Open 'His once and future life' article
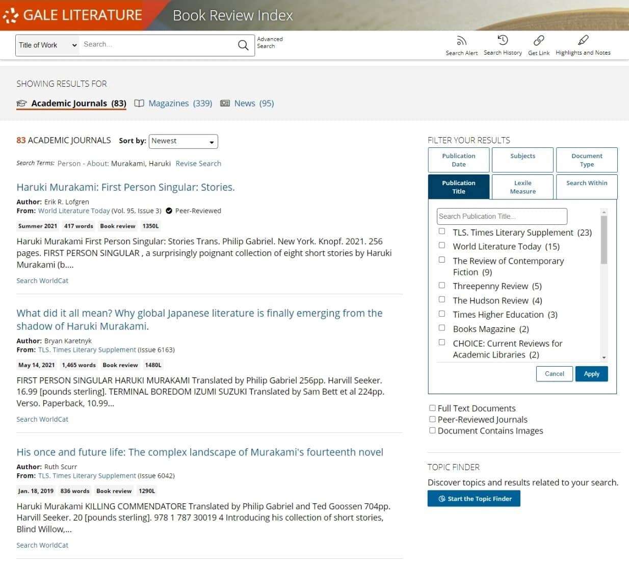 pyautogui.click(x=200, y=452)
